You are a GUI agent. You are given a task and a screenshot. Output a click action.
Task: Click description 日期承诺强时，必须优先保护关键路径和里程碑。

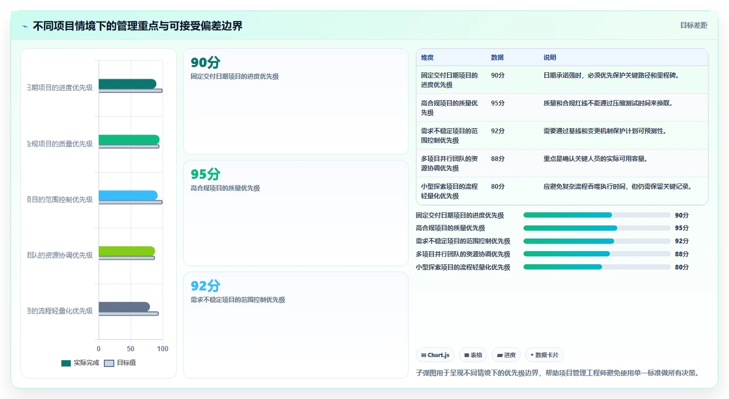(x=612, y=75)
